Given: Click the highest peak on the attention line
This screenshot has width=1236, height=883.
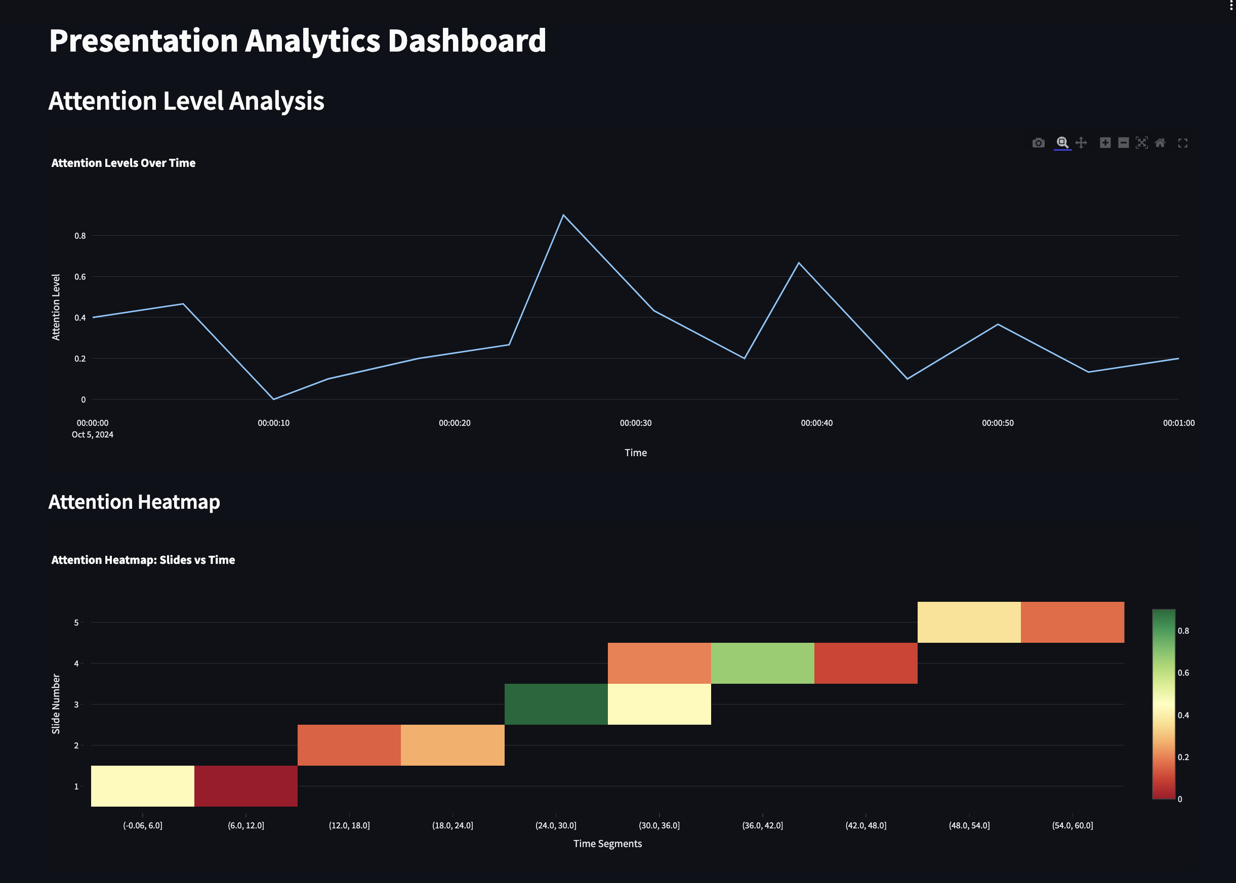Looking at the screenshot, I should tap(563, 215).
